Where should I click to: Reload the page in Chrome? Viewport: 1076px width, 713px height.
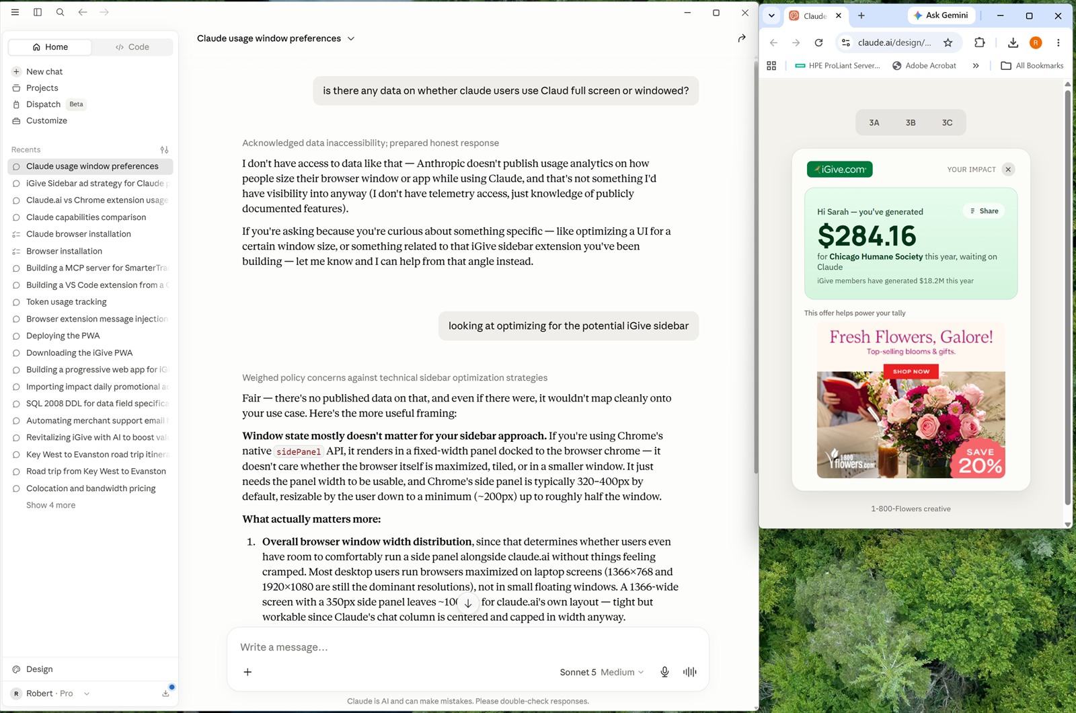[x=818, y=42]
